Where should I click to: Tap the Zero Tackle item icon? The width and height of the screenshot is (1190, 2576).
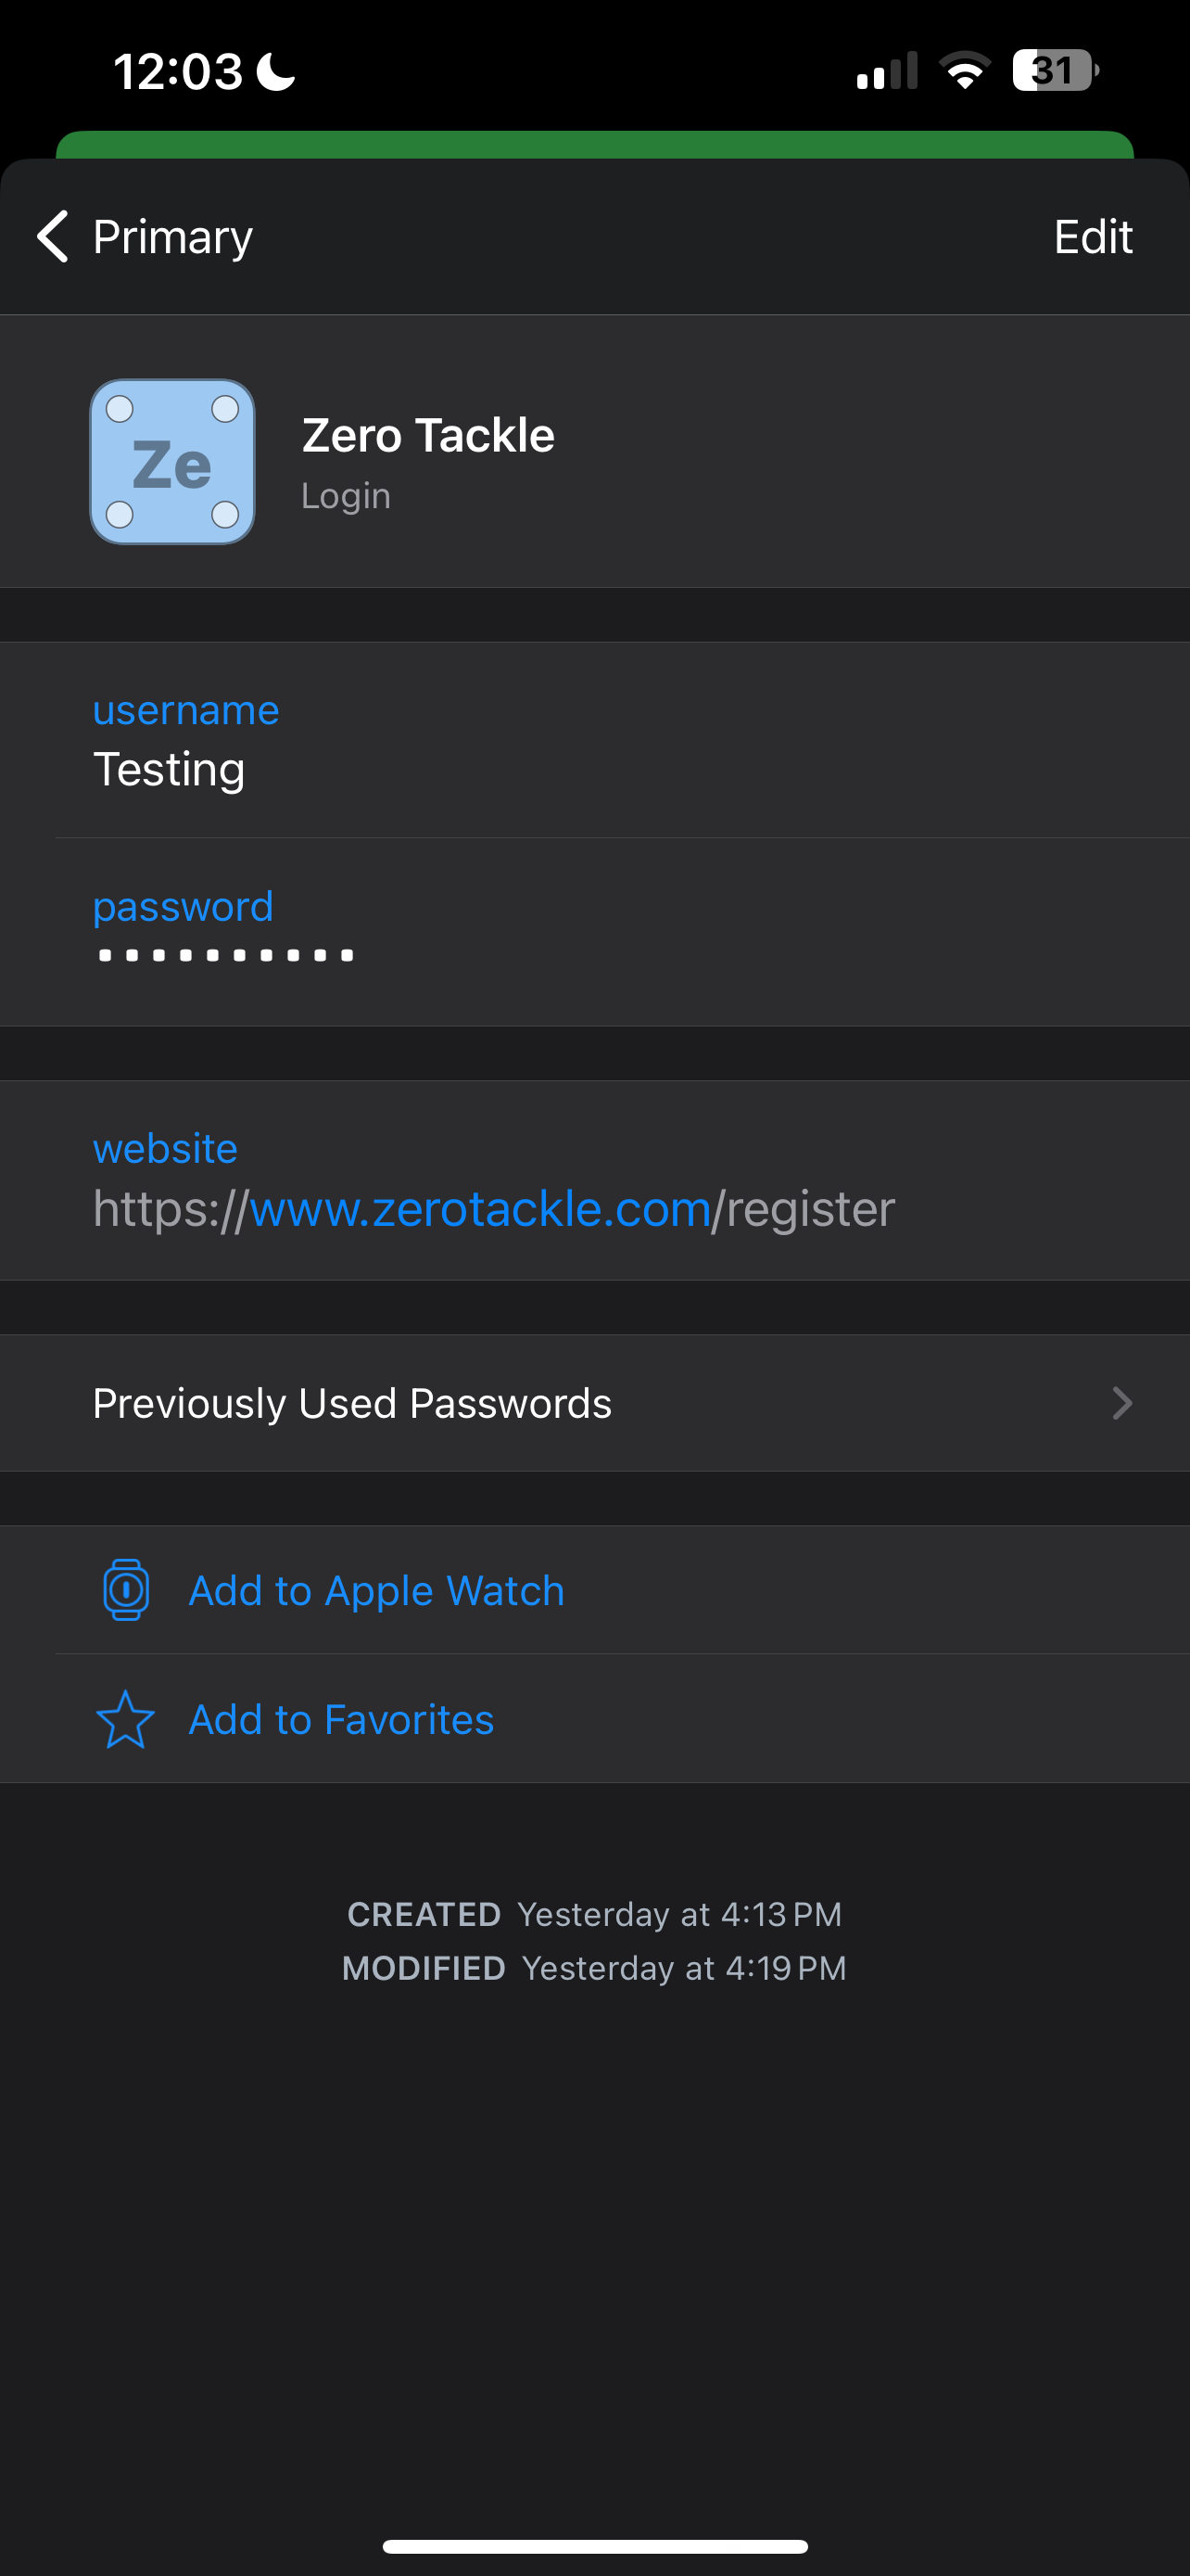click(171, 461)
